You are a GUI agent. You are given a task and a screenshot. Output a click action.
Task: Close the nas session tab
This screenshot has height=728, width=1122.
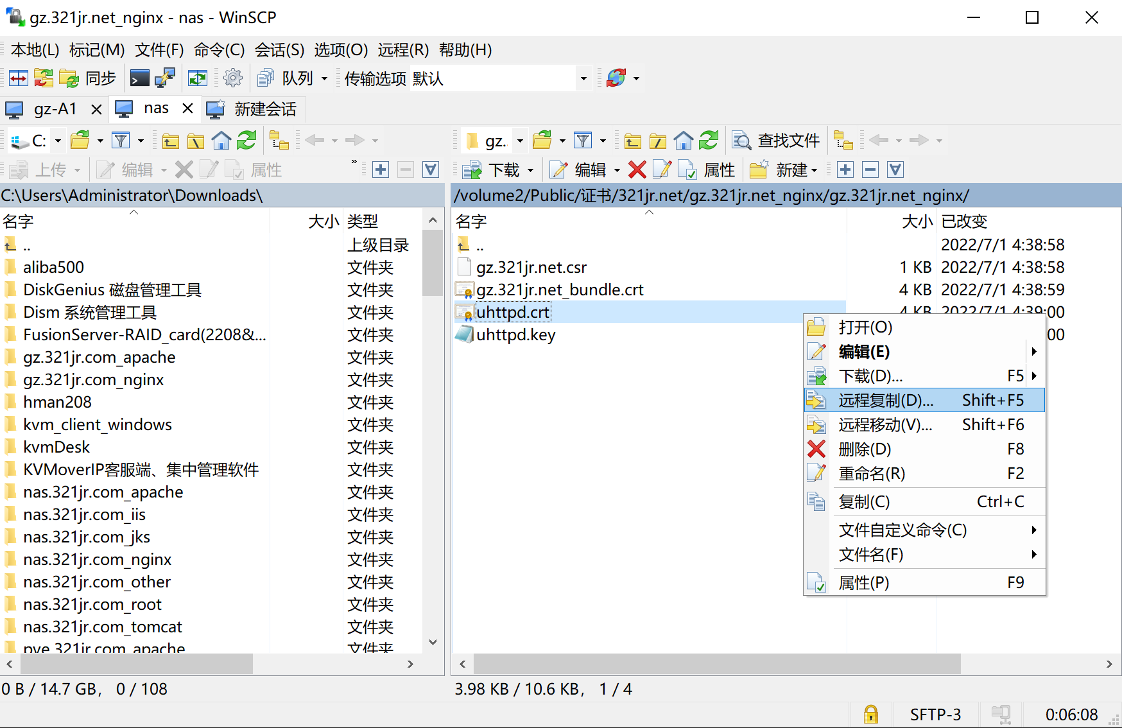pos(187,108)
